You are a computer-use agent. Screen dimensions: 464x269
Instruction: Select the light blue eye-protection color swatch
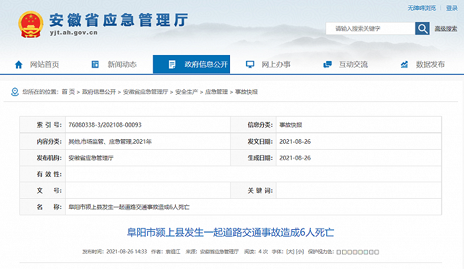(366, 252)
